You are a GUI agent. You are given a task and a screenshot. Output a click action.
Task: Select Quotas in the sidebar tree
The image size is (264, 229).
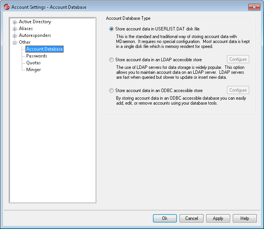click(x=33, y=63)
